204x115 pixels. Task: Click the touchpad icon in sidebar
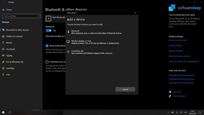pyautogui.click(x=3, y=49)
